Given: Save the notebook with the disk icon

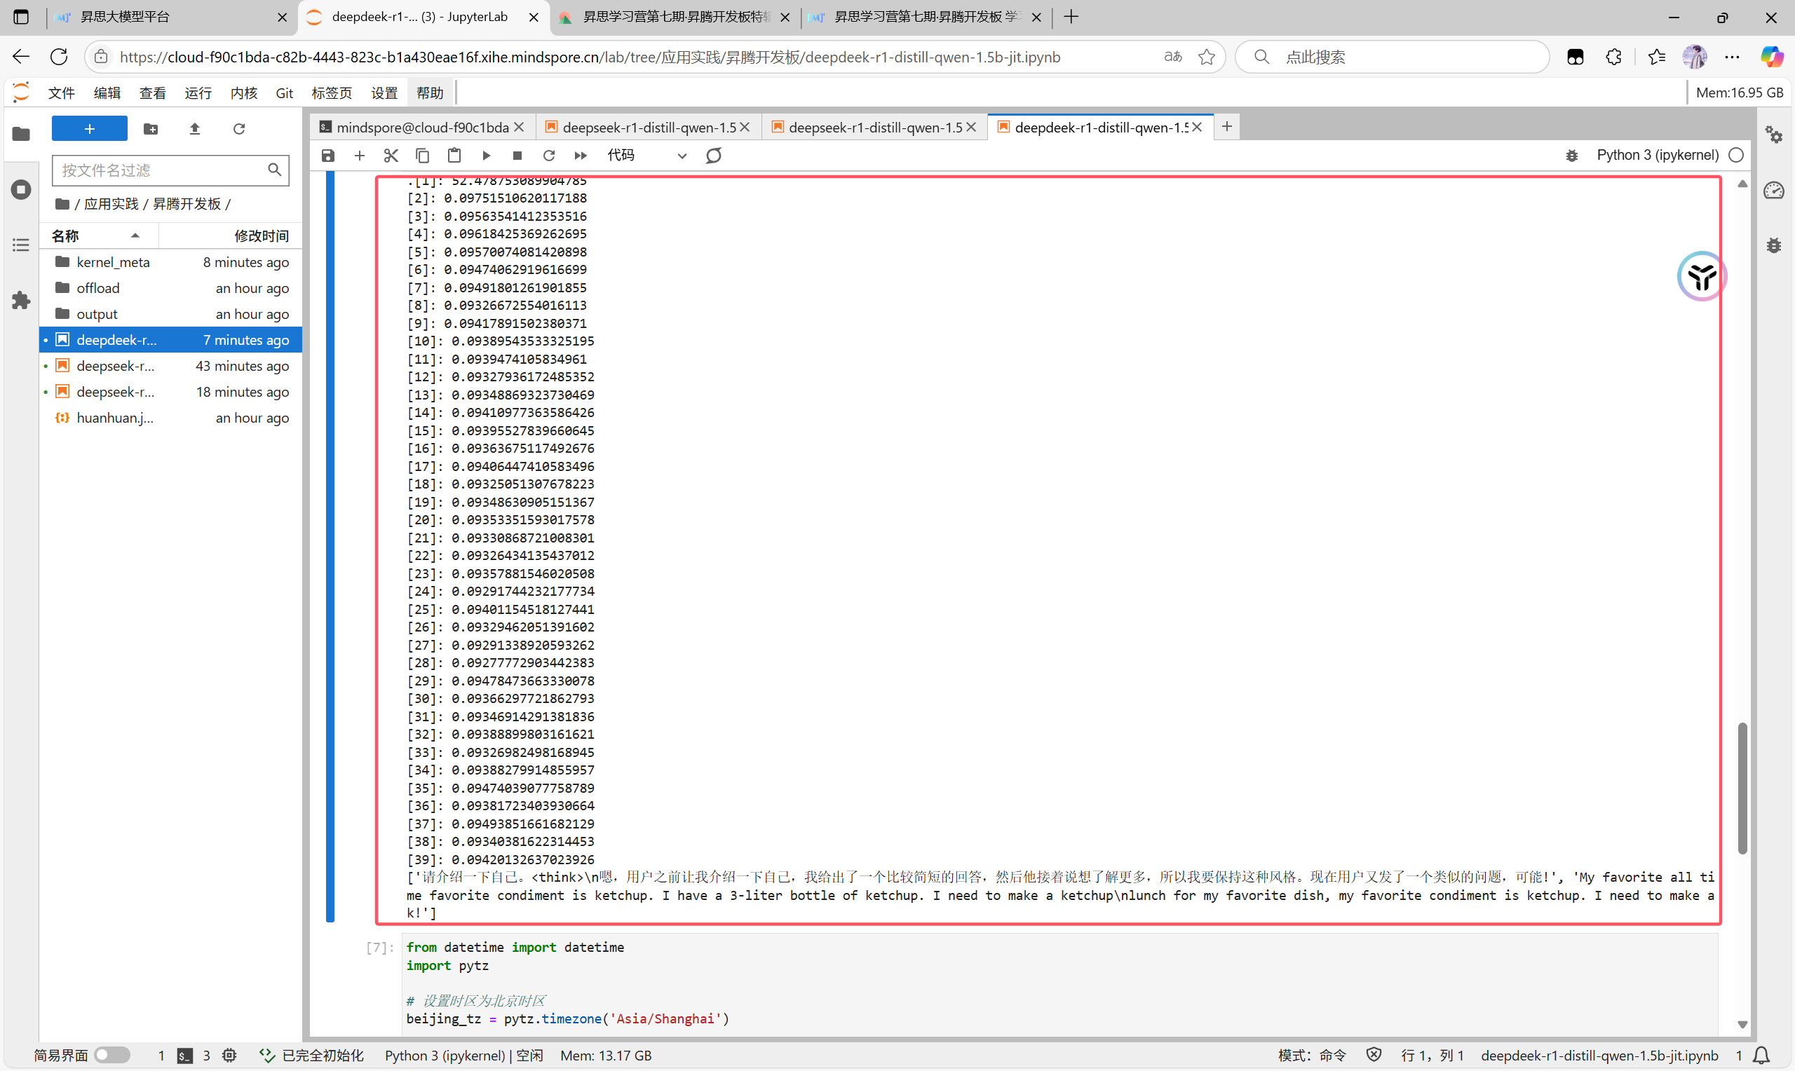Looking at the screenshot, I should pyautogui.click(x=327, y=155).
